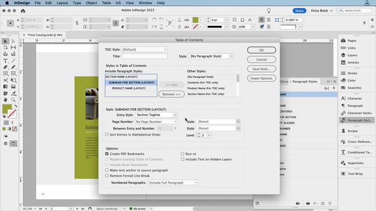Enable Remove Forced Line Break
376x211 pixels.
pyautogui.click(x=107, y=176)
